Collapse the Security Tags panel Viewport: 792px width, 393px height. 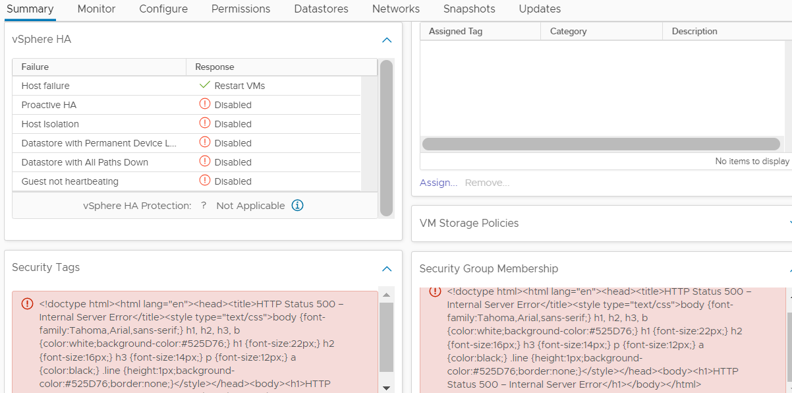[x=387, y=268]
